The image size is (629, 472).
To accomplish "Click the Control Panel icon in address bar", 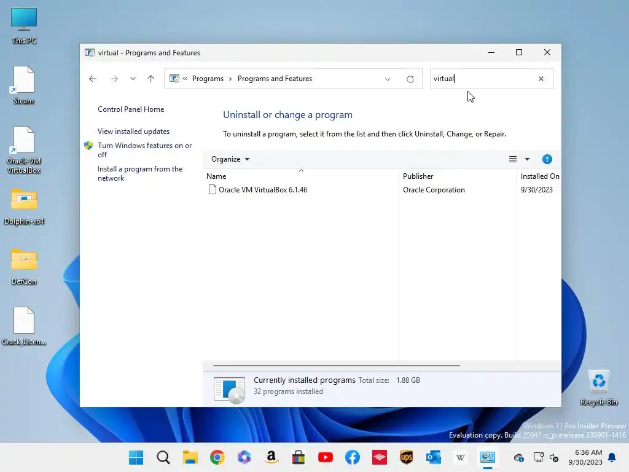I will tap(174, 79).
